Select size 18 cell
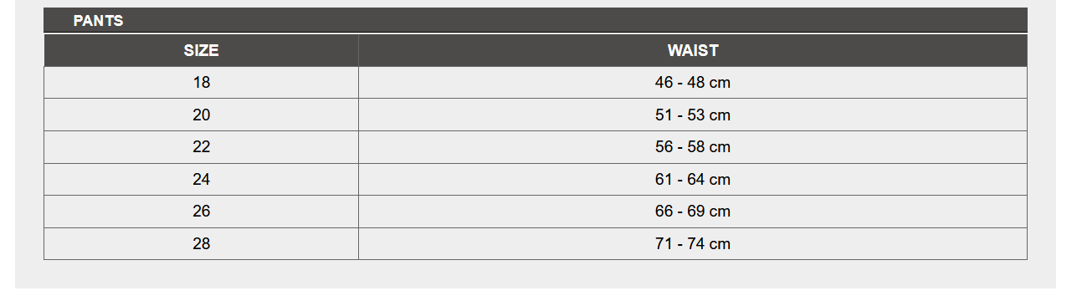Image resolution: width=1082 pixels, height=301 pixels. coord(201,83)
